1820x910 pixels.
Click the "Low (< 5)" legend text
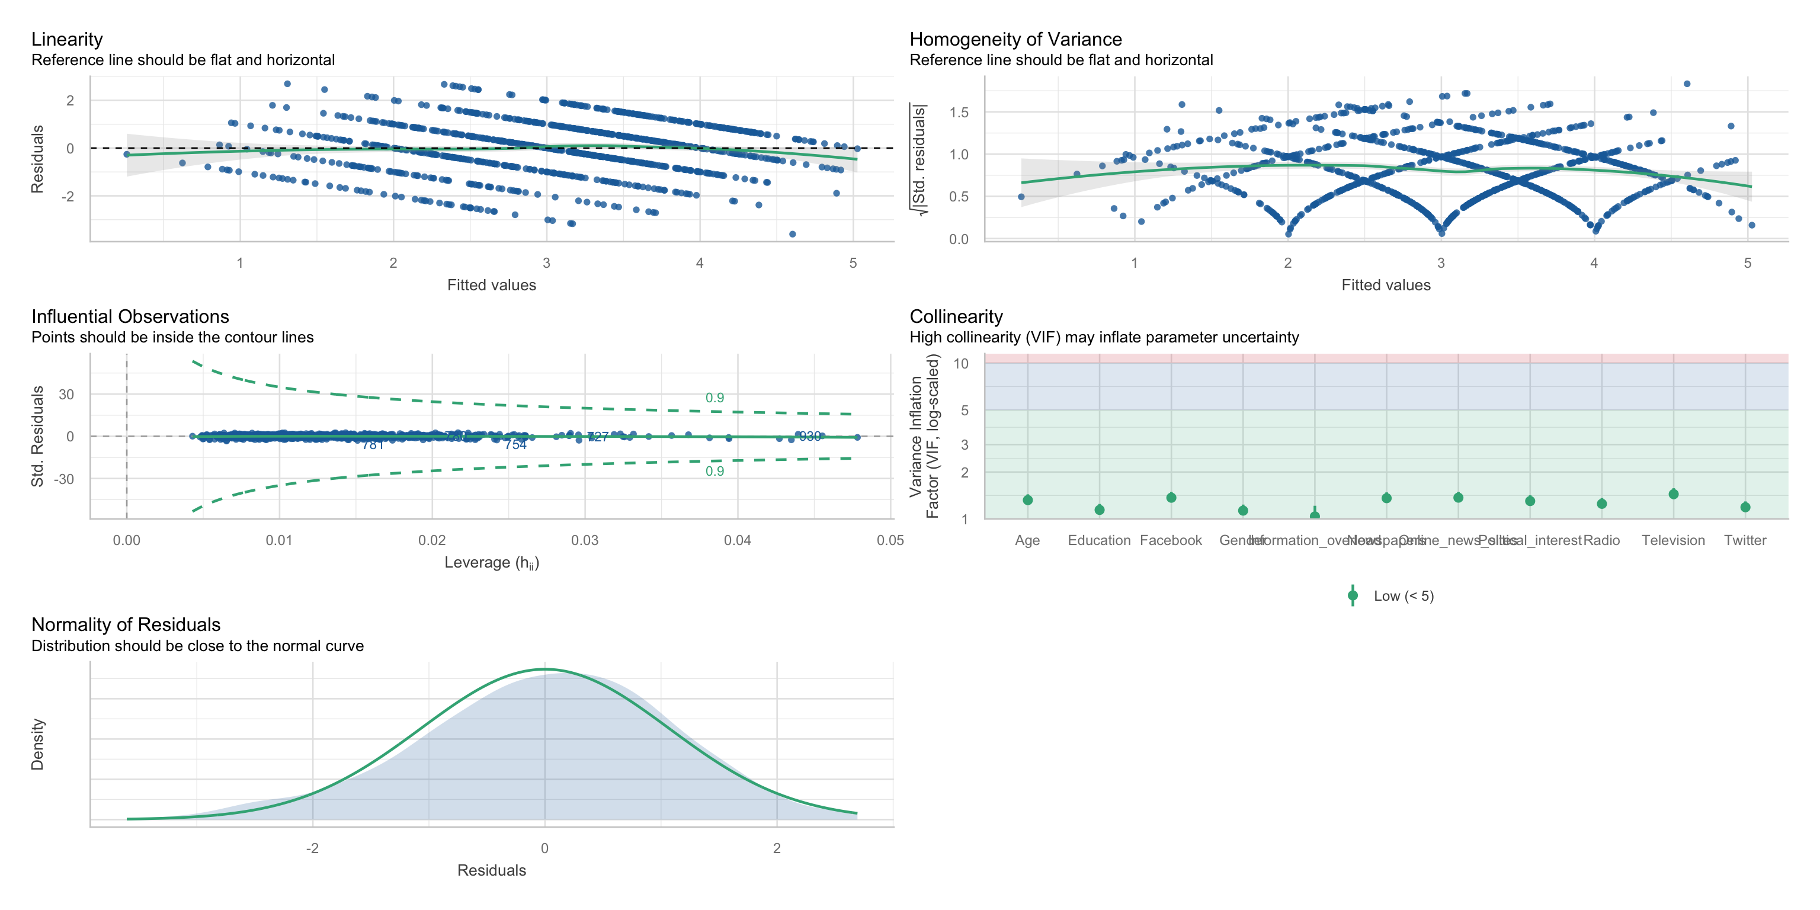pos(1403,595)
